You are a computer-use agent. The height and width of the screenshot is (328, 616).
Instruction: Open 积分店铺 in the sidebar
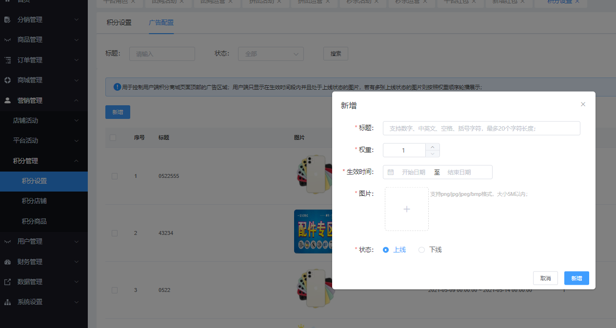[34, 201]
